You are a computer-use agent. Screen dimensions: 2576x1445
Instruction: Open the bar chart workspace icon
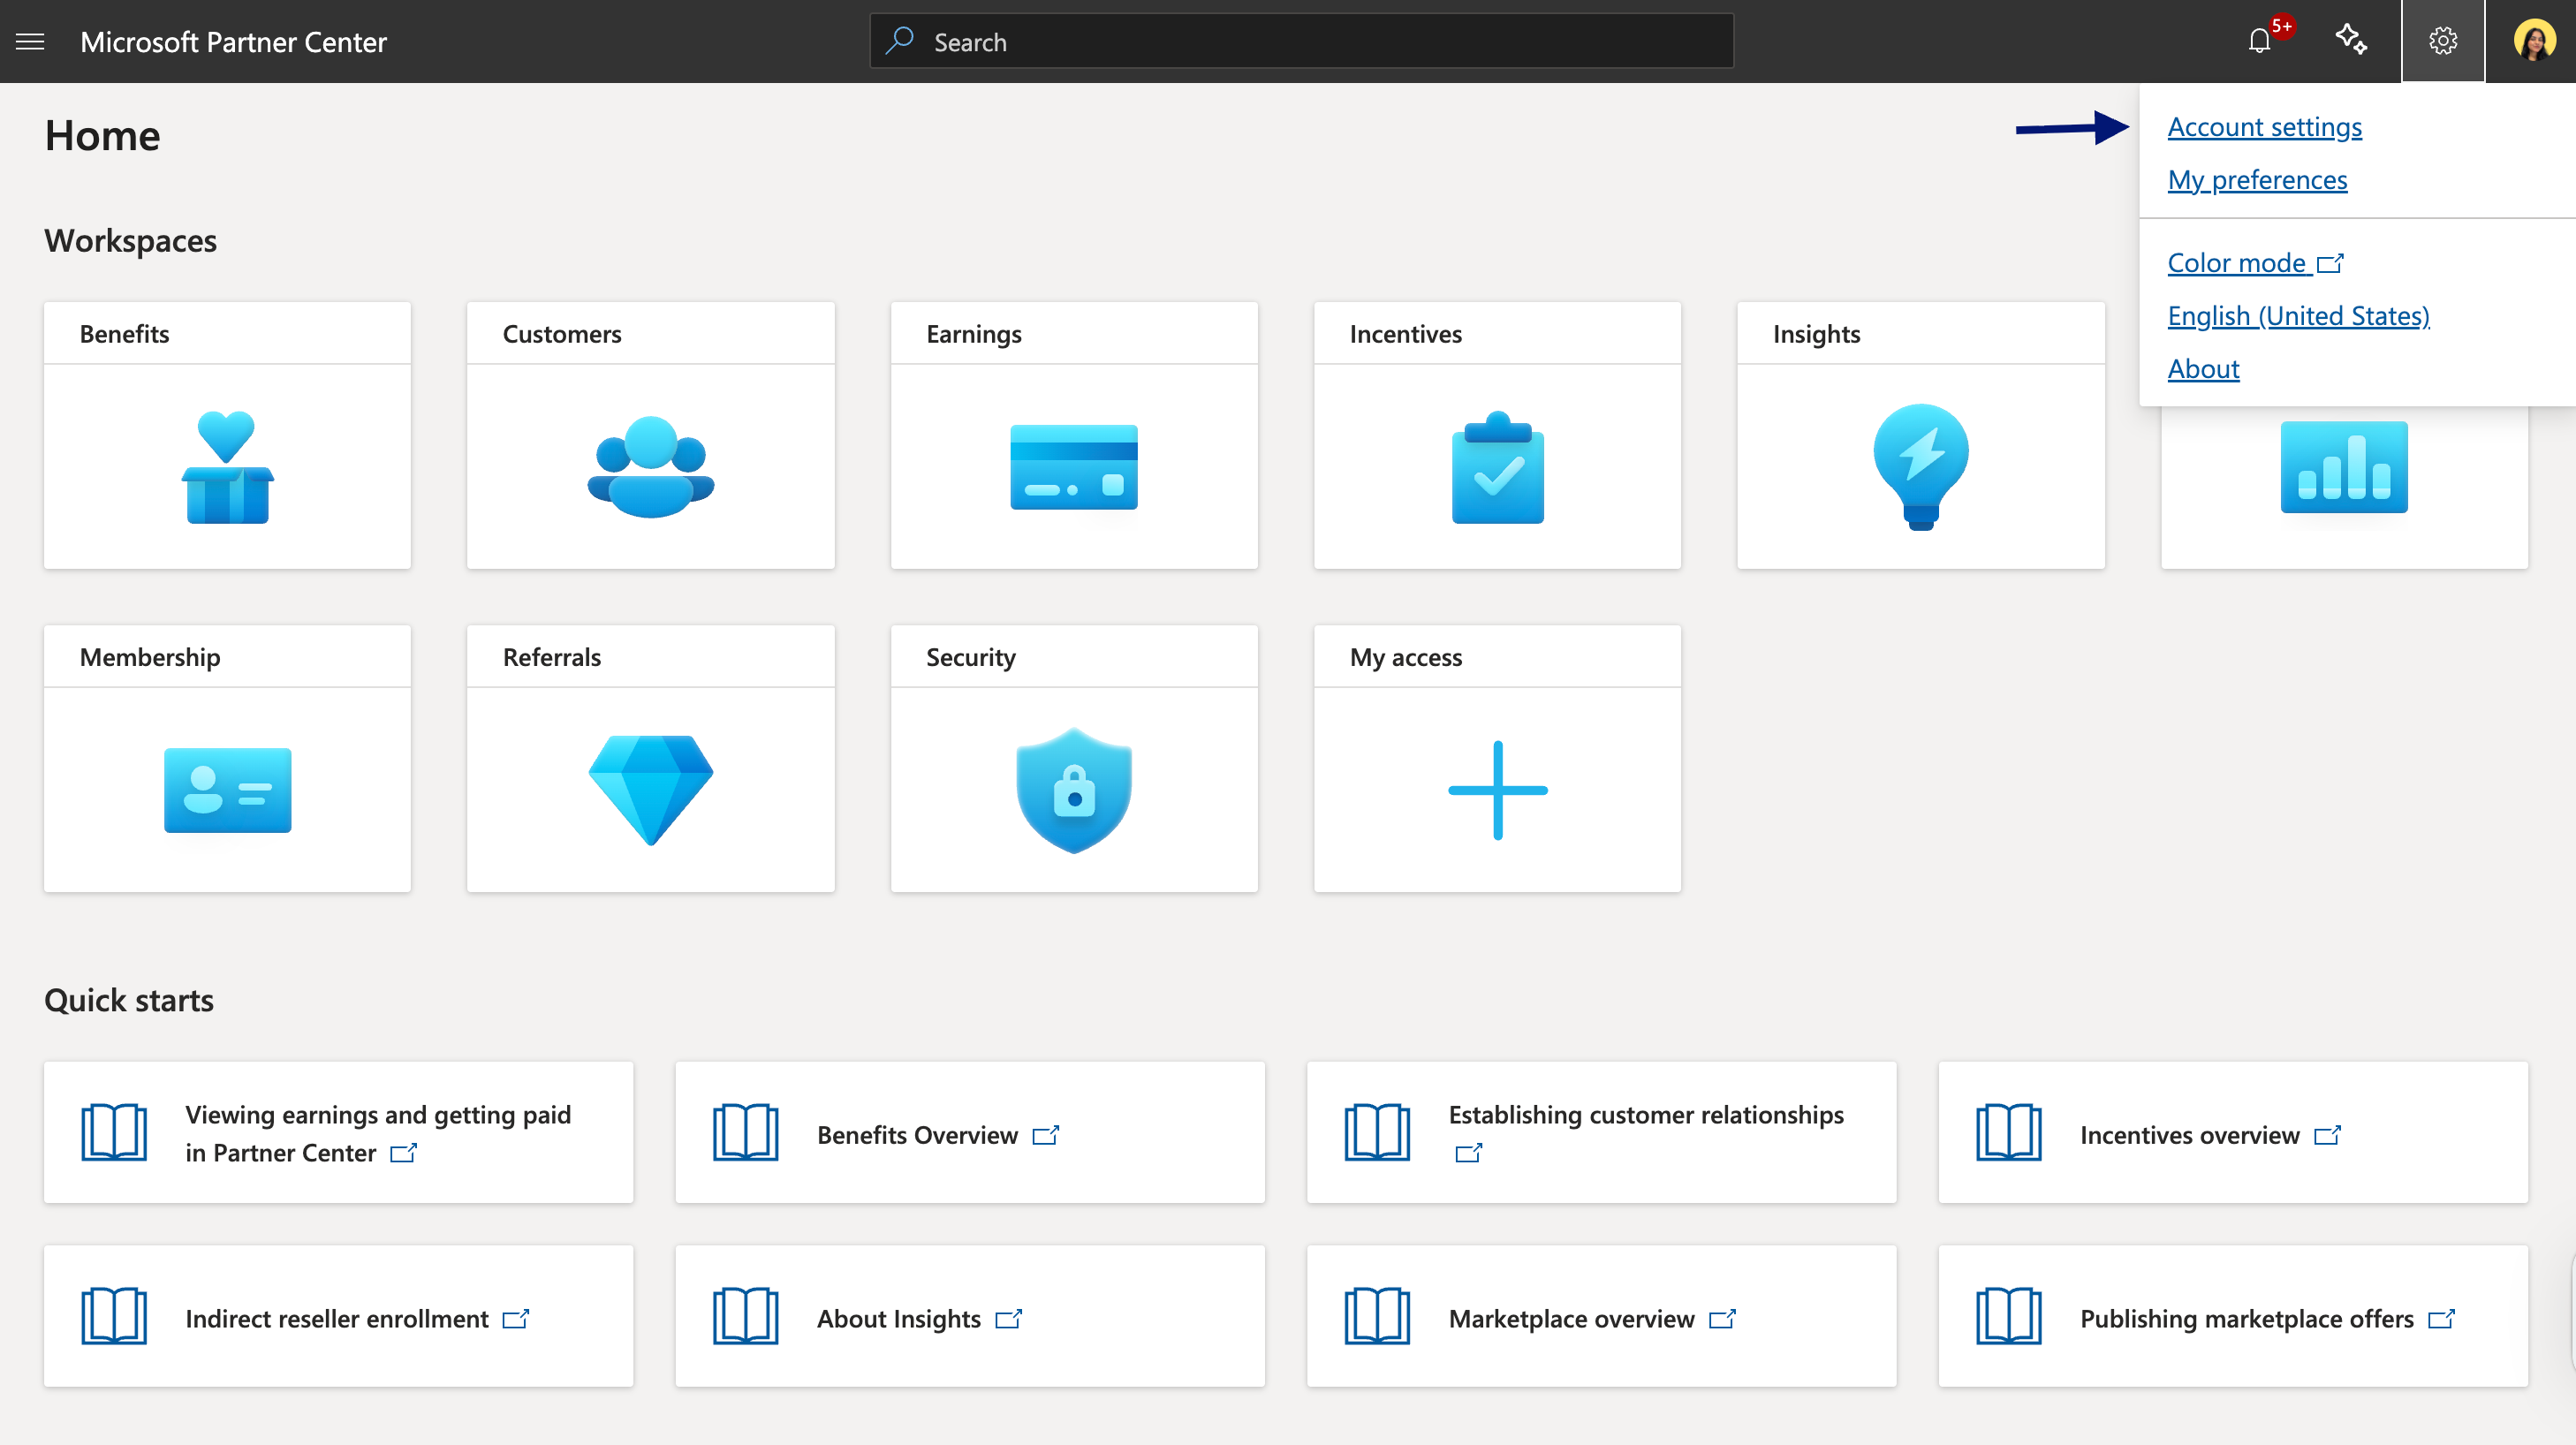tap(2344, 467)
